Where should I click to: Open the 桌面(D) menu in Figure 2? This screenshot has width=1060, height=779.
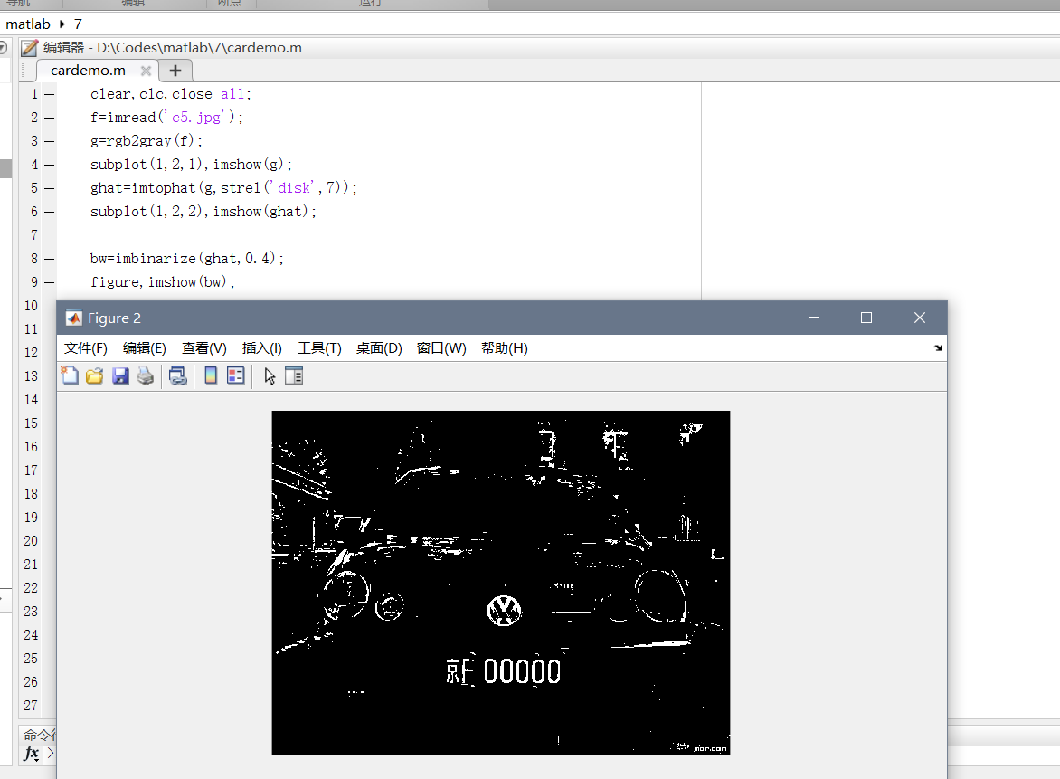coord(379,348)
